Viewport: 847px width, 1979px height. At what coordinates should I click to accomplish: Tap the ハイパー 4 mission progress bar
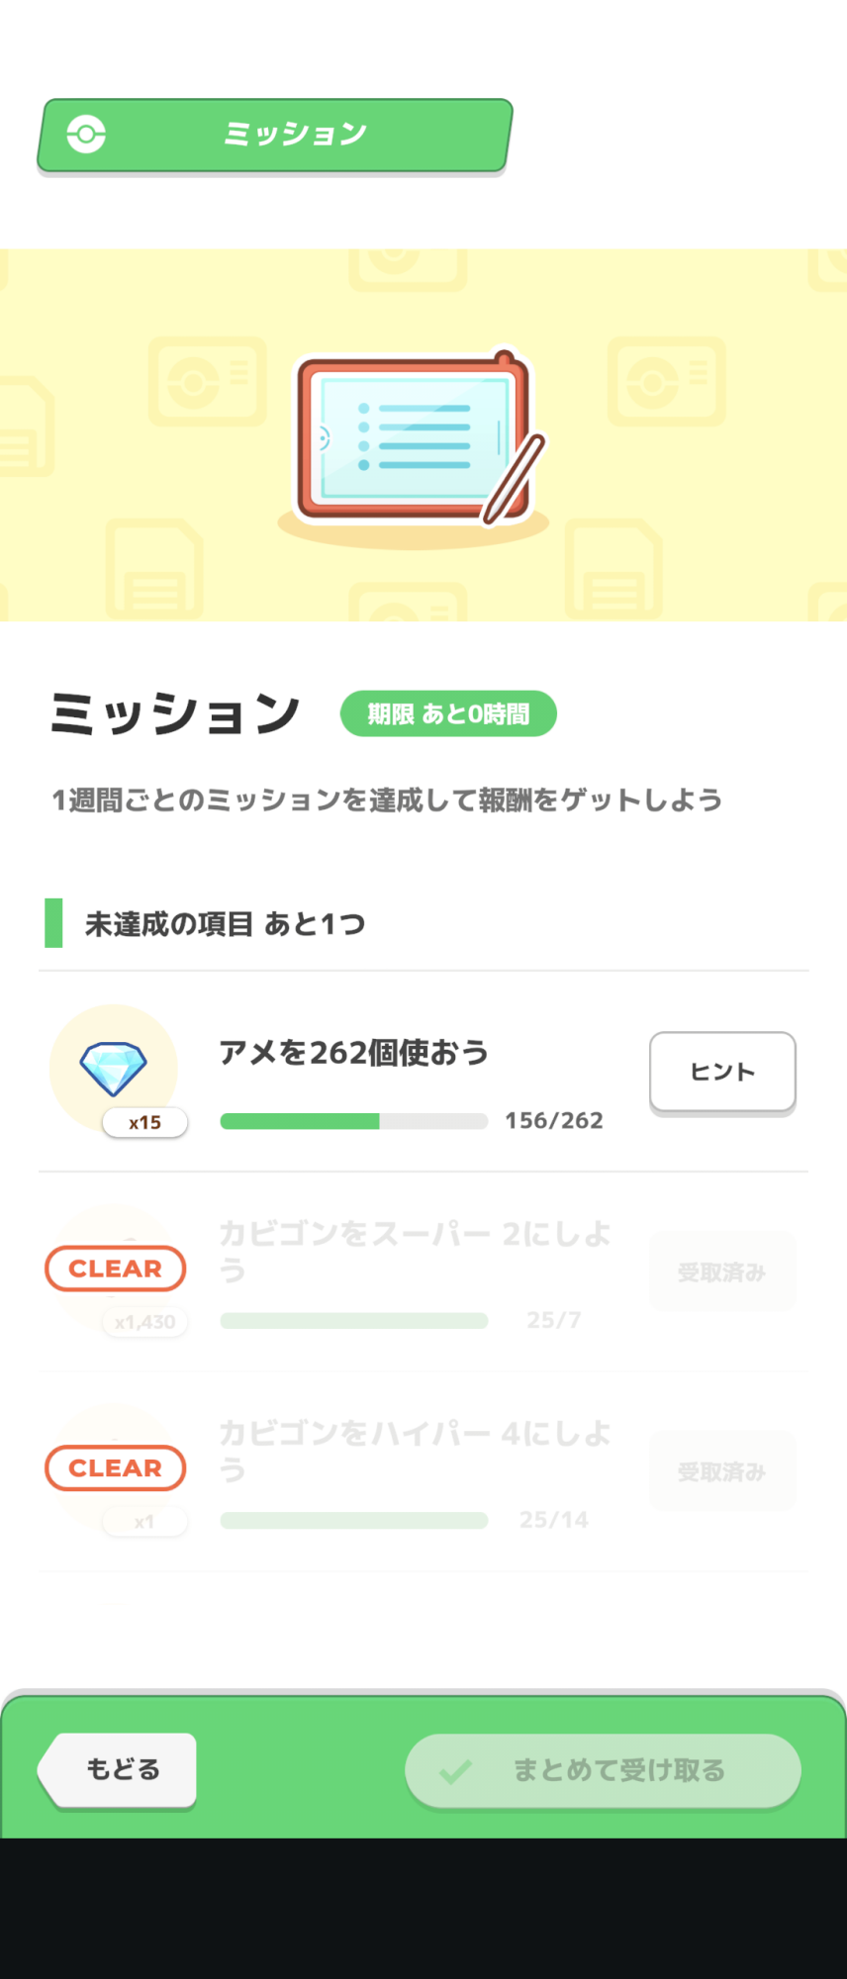(354, 1521)
